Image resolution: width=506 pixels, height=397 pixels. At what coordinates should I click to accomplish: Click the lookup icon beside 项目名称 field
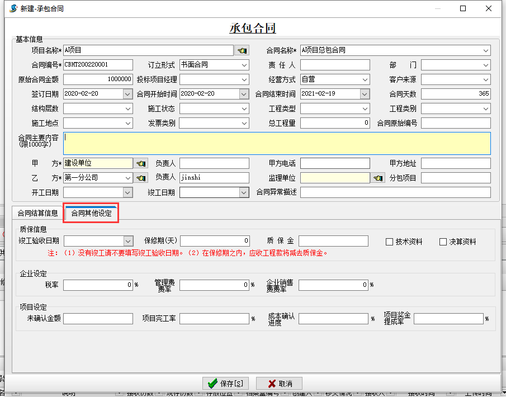[x=242, y=50]
